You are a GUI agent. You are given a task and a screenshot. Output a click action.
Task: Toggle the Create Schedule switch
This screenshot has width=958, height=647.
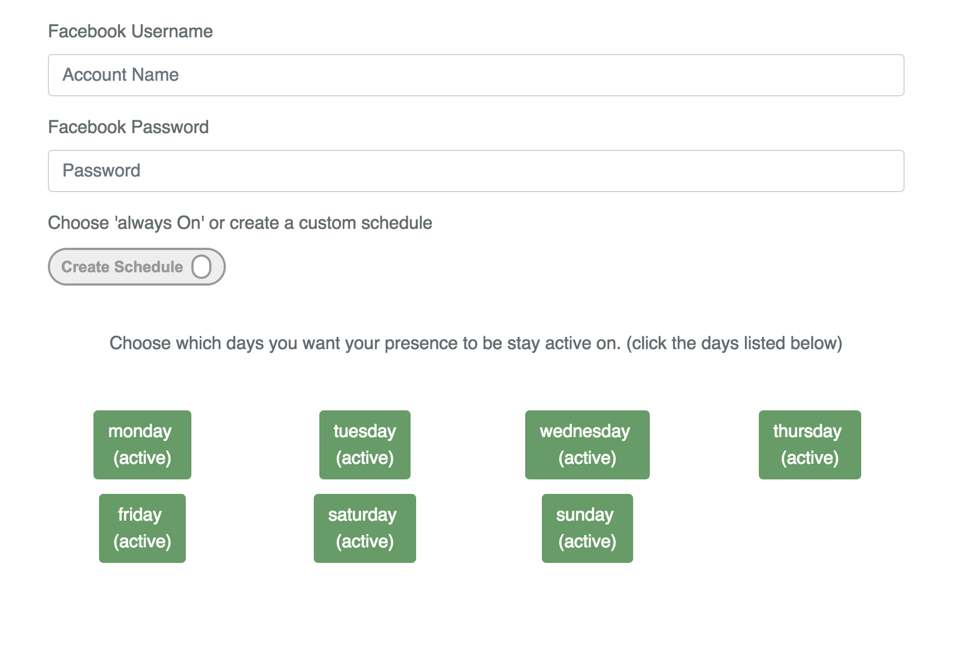(x=136, y=267)
